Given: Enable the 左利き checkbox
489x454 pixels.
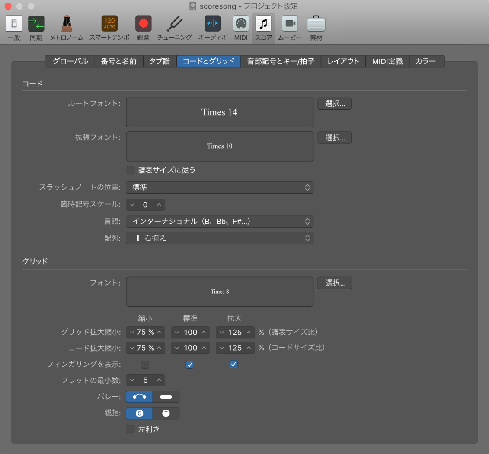Looking at the screenshot, I should pyautogui.click(x=130, y=429).
